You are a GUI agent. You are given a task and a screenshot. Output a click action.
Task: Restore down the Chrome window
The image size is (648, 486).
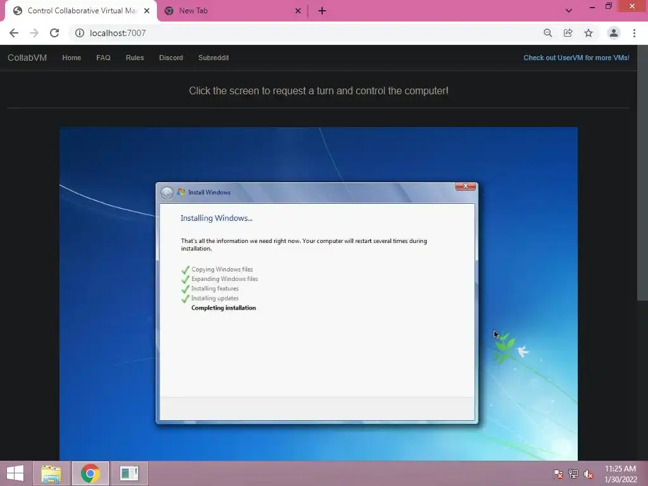[609, 6]
